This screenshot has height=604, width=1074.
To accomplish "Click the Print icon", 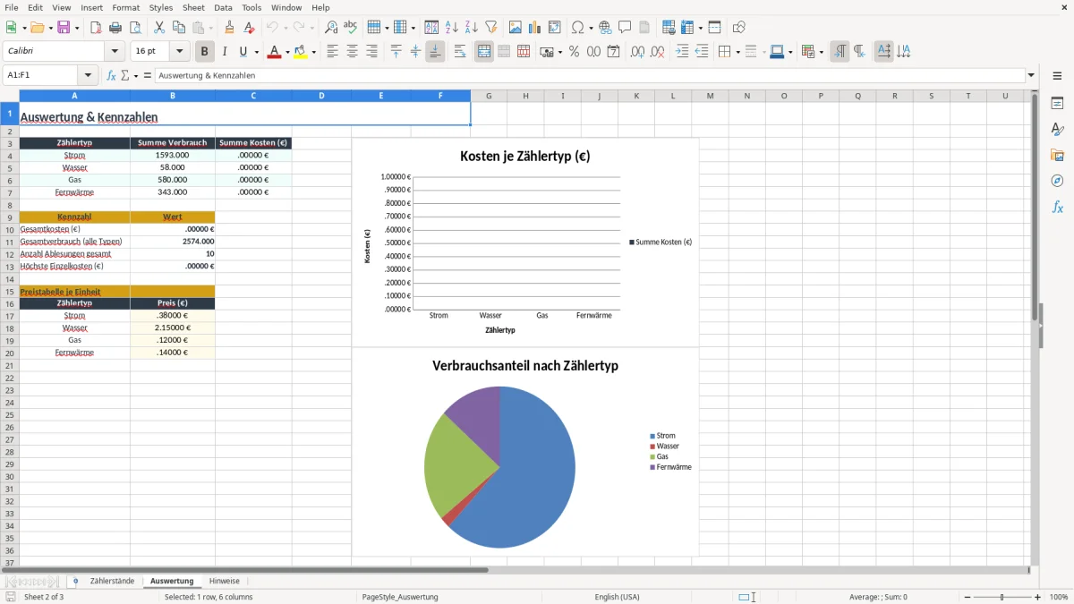I will (115, 28).
